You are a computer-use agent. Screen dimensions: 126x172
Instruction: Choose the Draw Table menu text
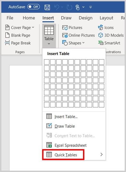(65, 126)
